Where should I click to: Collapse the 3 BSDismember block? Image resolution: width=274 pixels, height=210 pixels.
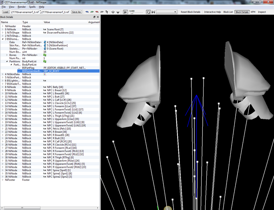[3, 39]
